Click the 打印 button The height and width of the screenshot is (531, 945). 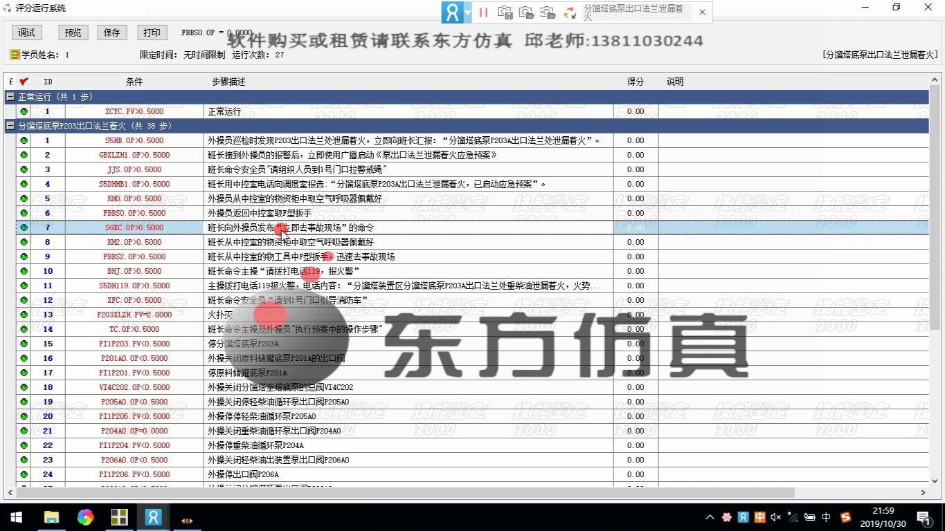pos(152,32)
